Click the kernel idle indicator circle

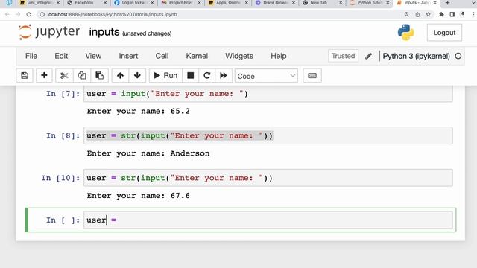coord(458,56)
